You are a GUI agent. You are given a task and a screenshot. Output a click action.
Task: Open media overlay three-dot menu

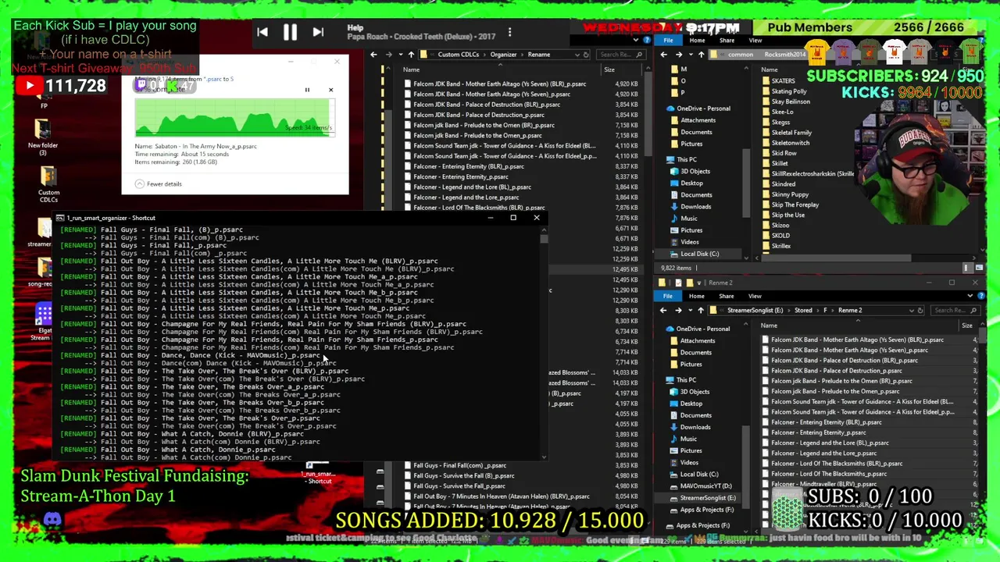pyautogui.click(x=509, y=33)
